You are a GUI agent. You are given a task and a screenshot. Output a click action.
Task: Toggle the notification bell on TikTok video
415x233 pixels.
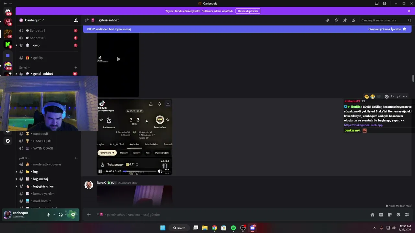[x=160, y=104]
